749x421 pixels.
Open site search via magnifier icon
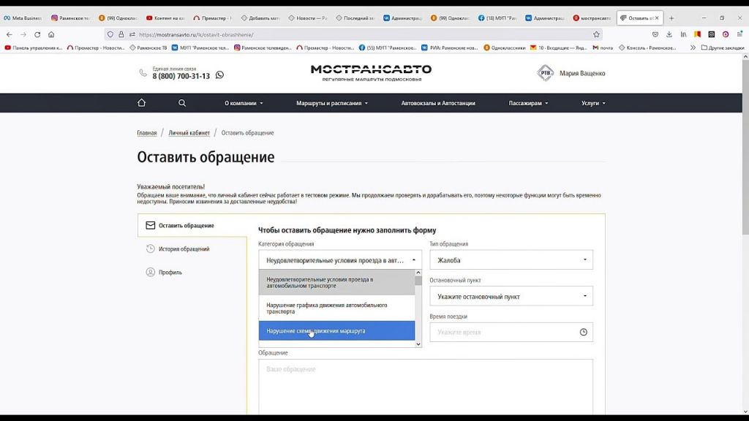pos(182,103)
